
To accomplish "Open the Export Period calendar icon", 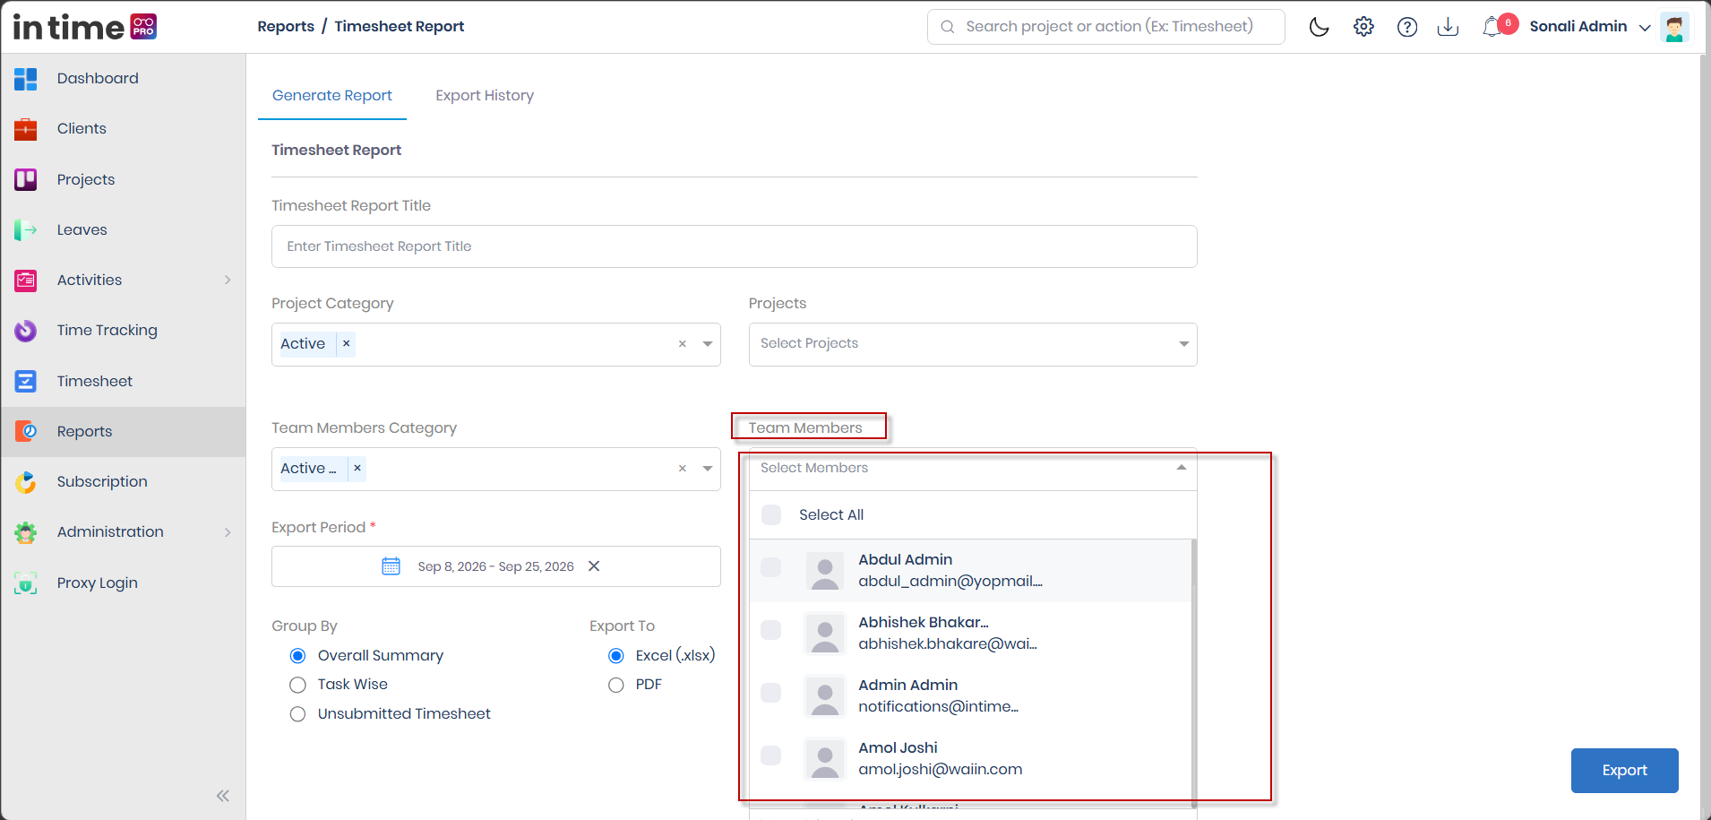I will click(391, 566).
